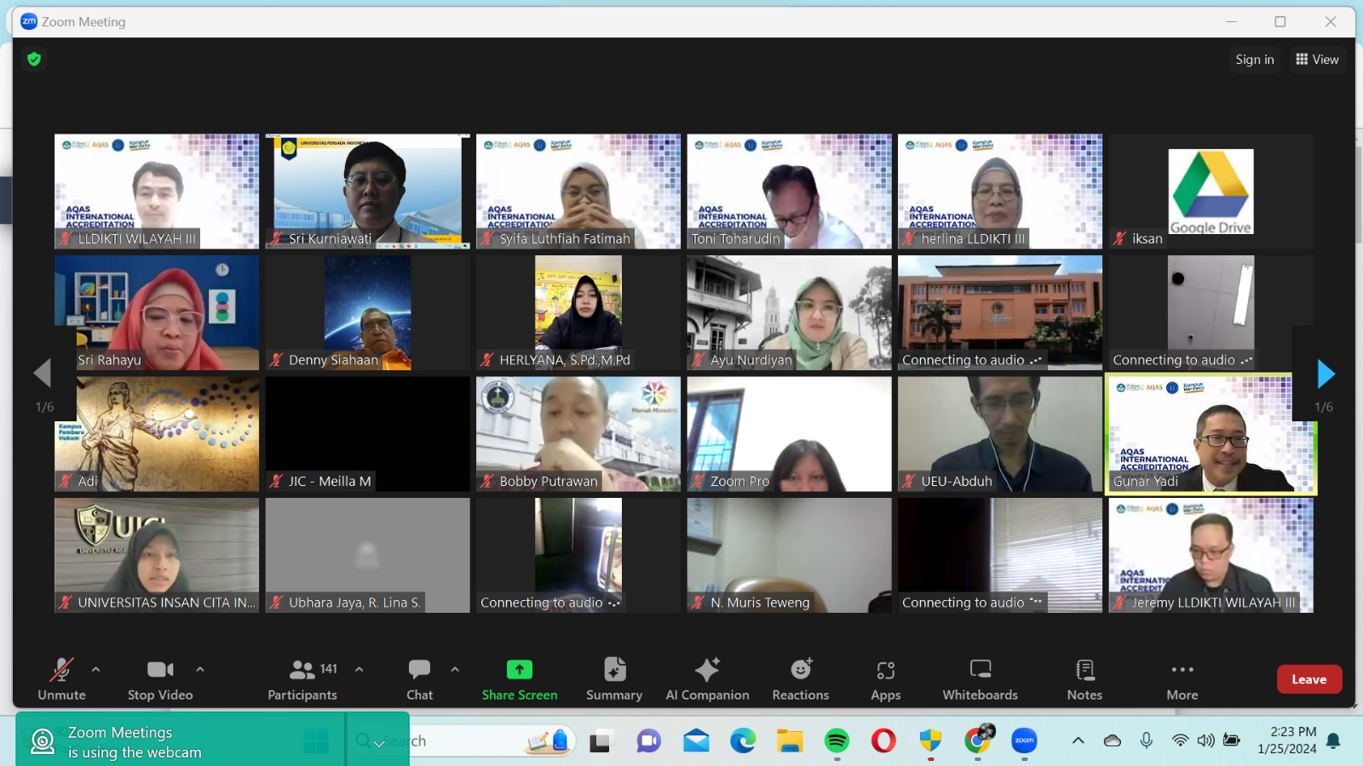Click the green encryption shield icon
This screenshot has width=1363, height=766.
point(34,59)
